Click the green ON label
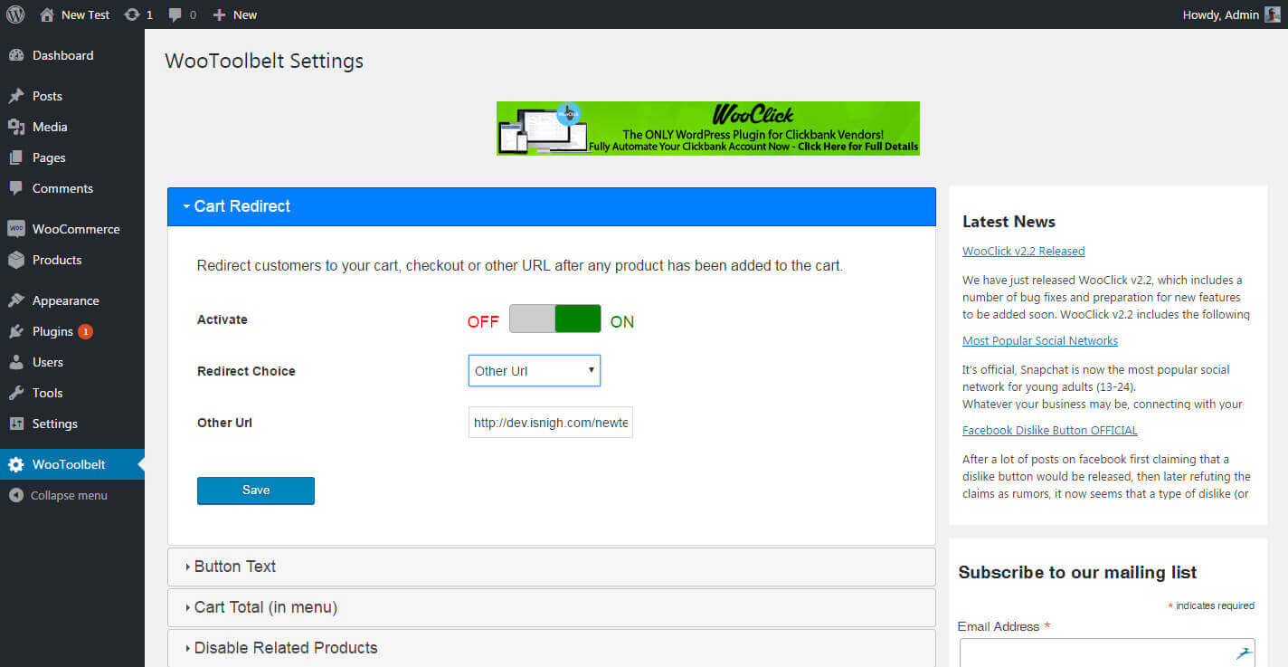This screenshot has width=1288, height=667. coord(622,322)
